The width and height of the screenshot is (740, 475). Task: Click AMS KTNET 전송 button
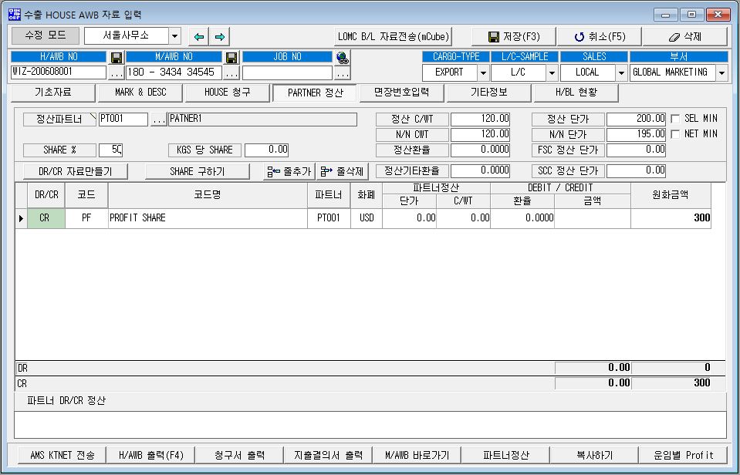click(63, 455)
